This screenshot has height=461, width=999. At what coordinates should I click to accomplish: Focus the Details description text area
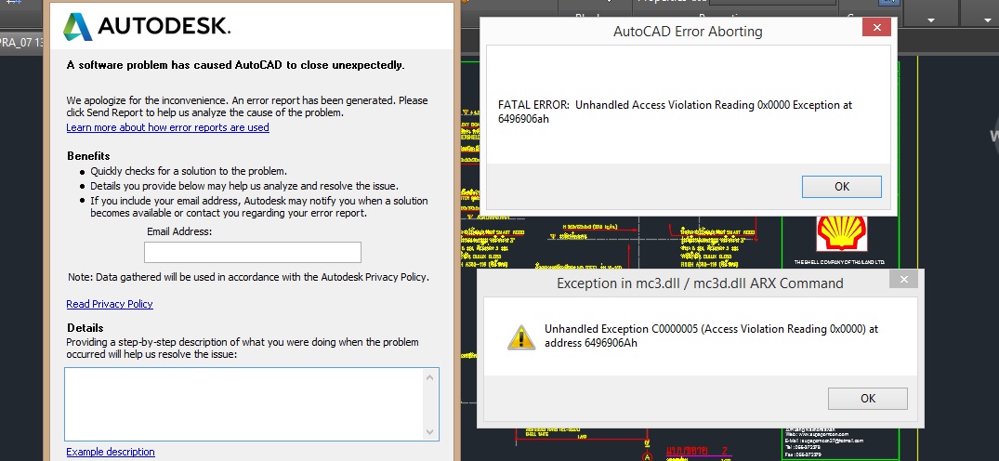(x=244, y=403)
